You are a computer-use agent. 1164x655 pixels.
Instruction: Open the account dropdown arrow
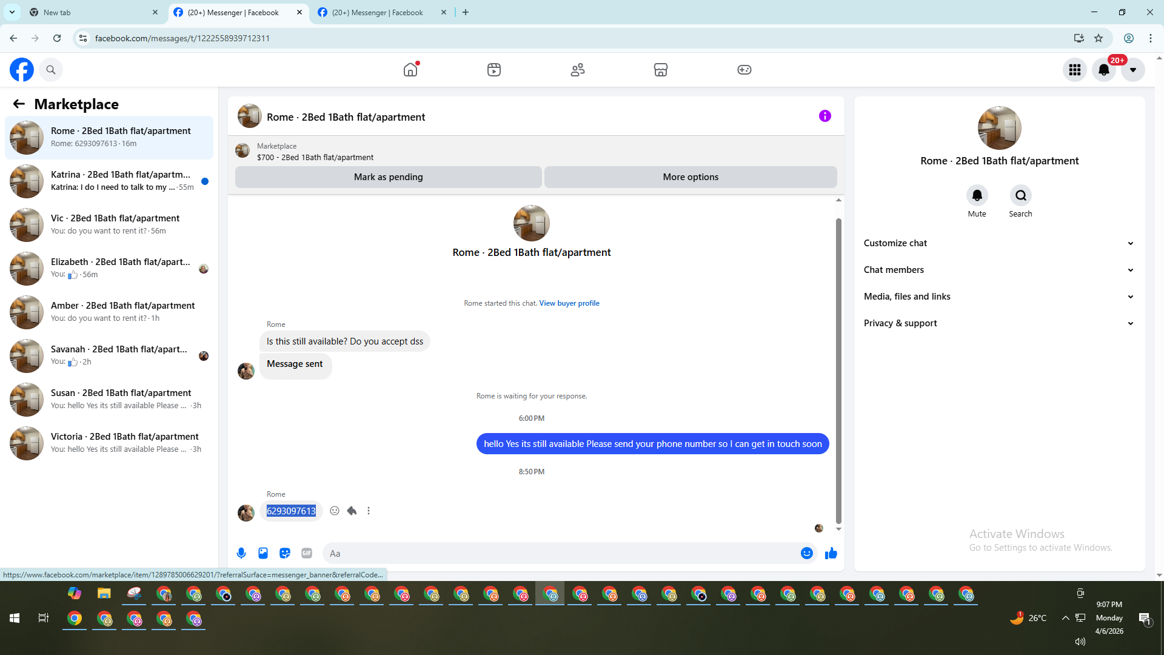coord(1133,70)
